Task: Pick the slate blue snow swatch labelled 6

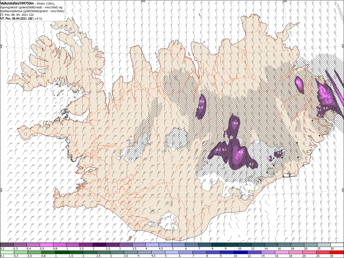Action: [191, 245]
